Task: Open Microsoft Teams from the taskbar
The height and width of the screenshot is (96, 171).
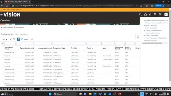Action: pos(100,94)
